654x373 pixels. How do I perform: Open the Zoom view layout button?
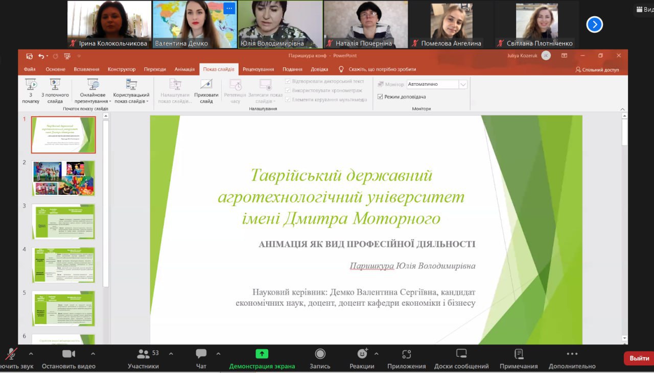[x=644, y=9]
